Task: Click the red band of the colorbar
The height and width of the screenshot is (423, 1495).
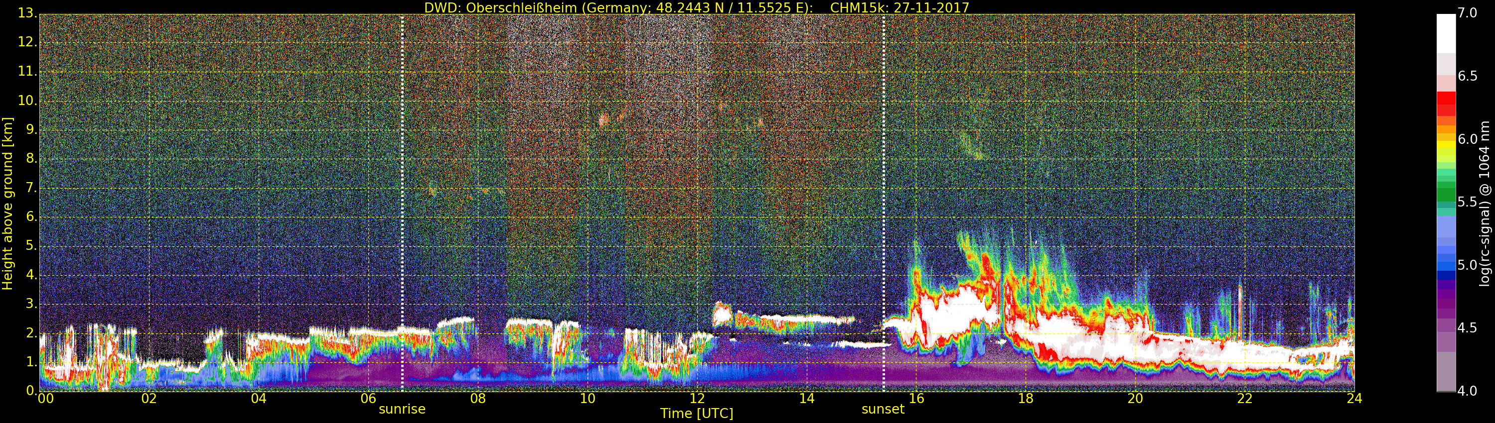Action: (x=1446, y=104)
